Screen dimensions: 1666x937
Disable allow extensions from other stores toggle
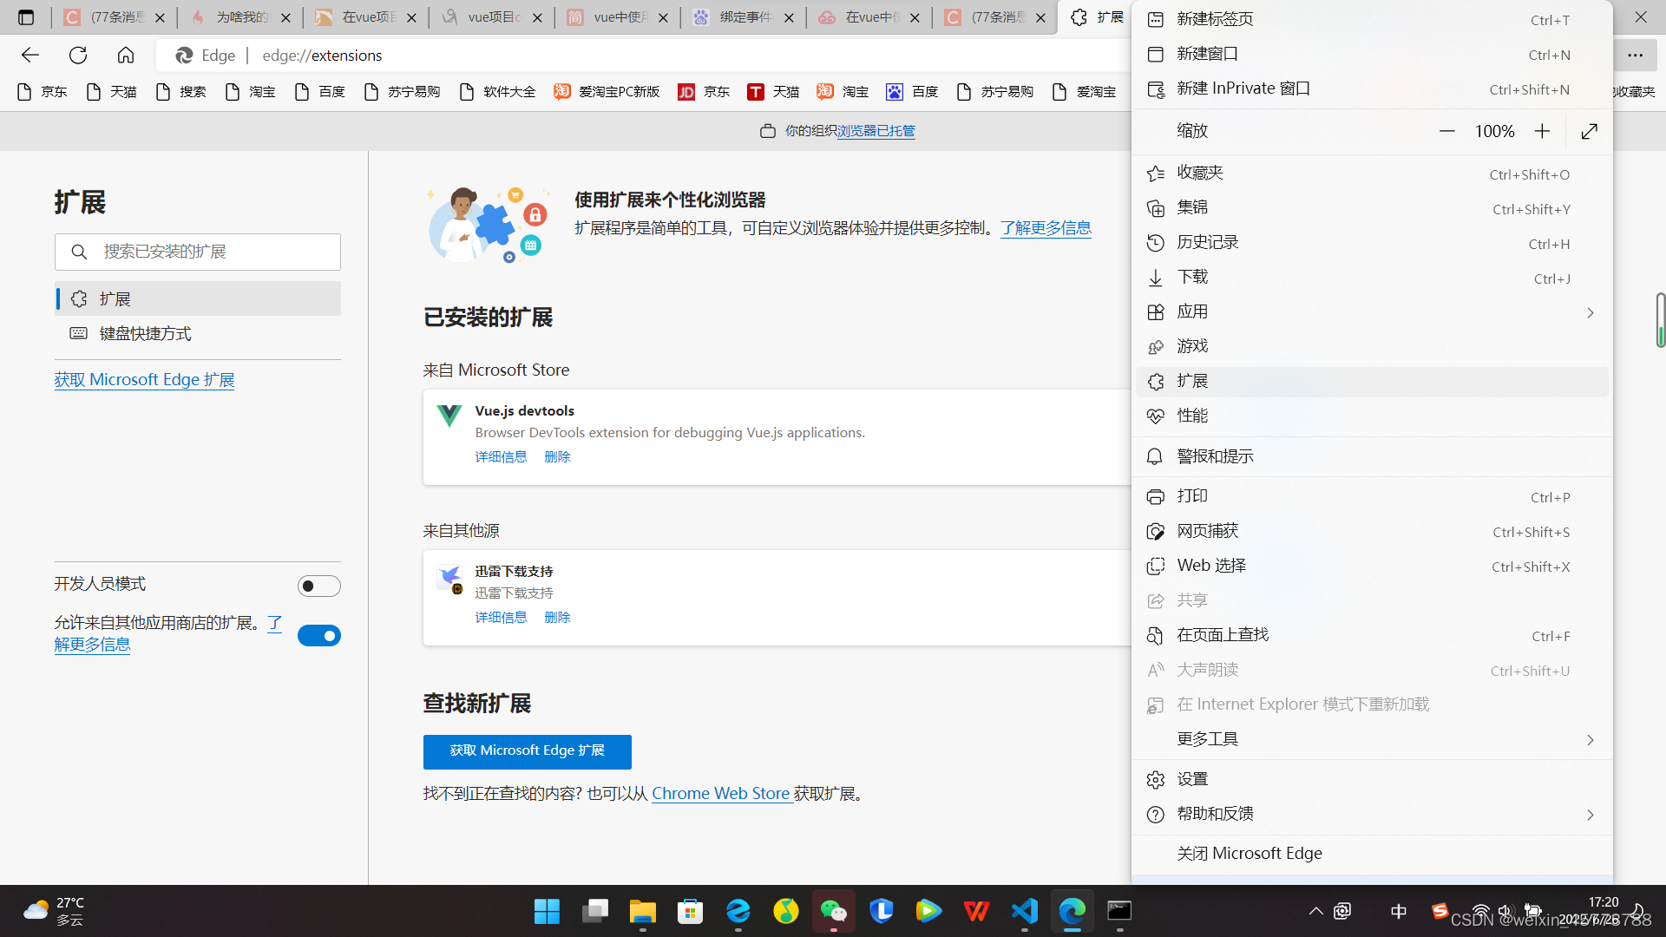318,635
